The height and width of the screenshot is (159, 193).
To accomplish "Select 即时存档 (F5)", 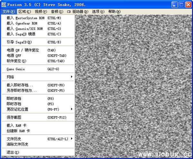I will (38, 104).
